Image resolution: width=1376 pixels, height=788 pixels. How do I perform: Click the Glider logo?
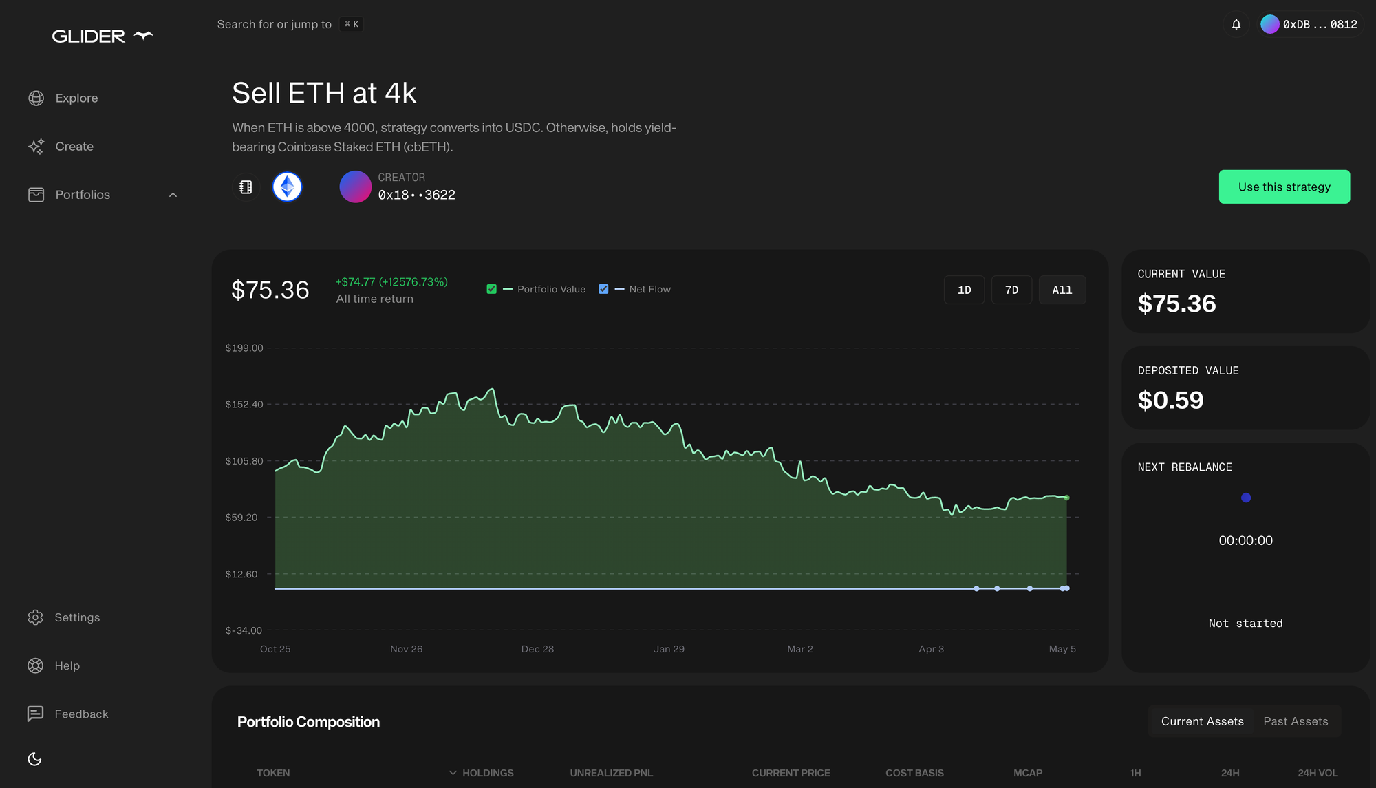(x=102, y=36)
